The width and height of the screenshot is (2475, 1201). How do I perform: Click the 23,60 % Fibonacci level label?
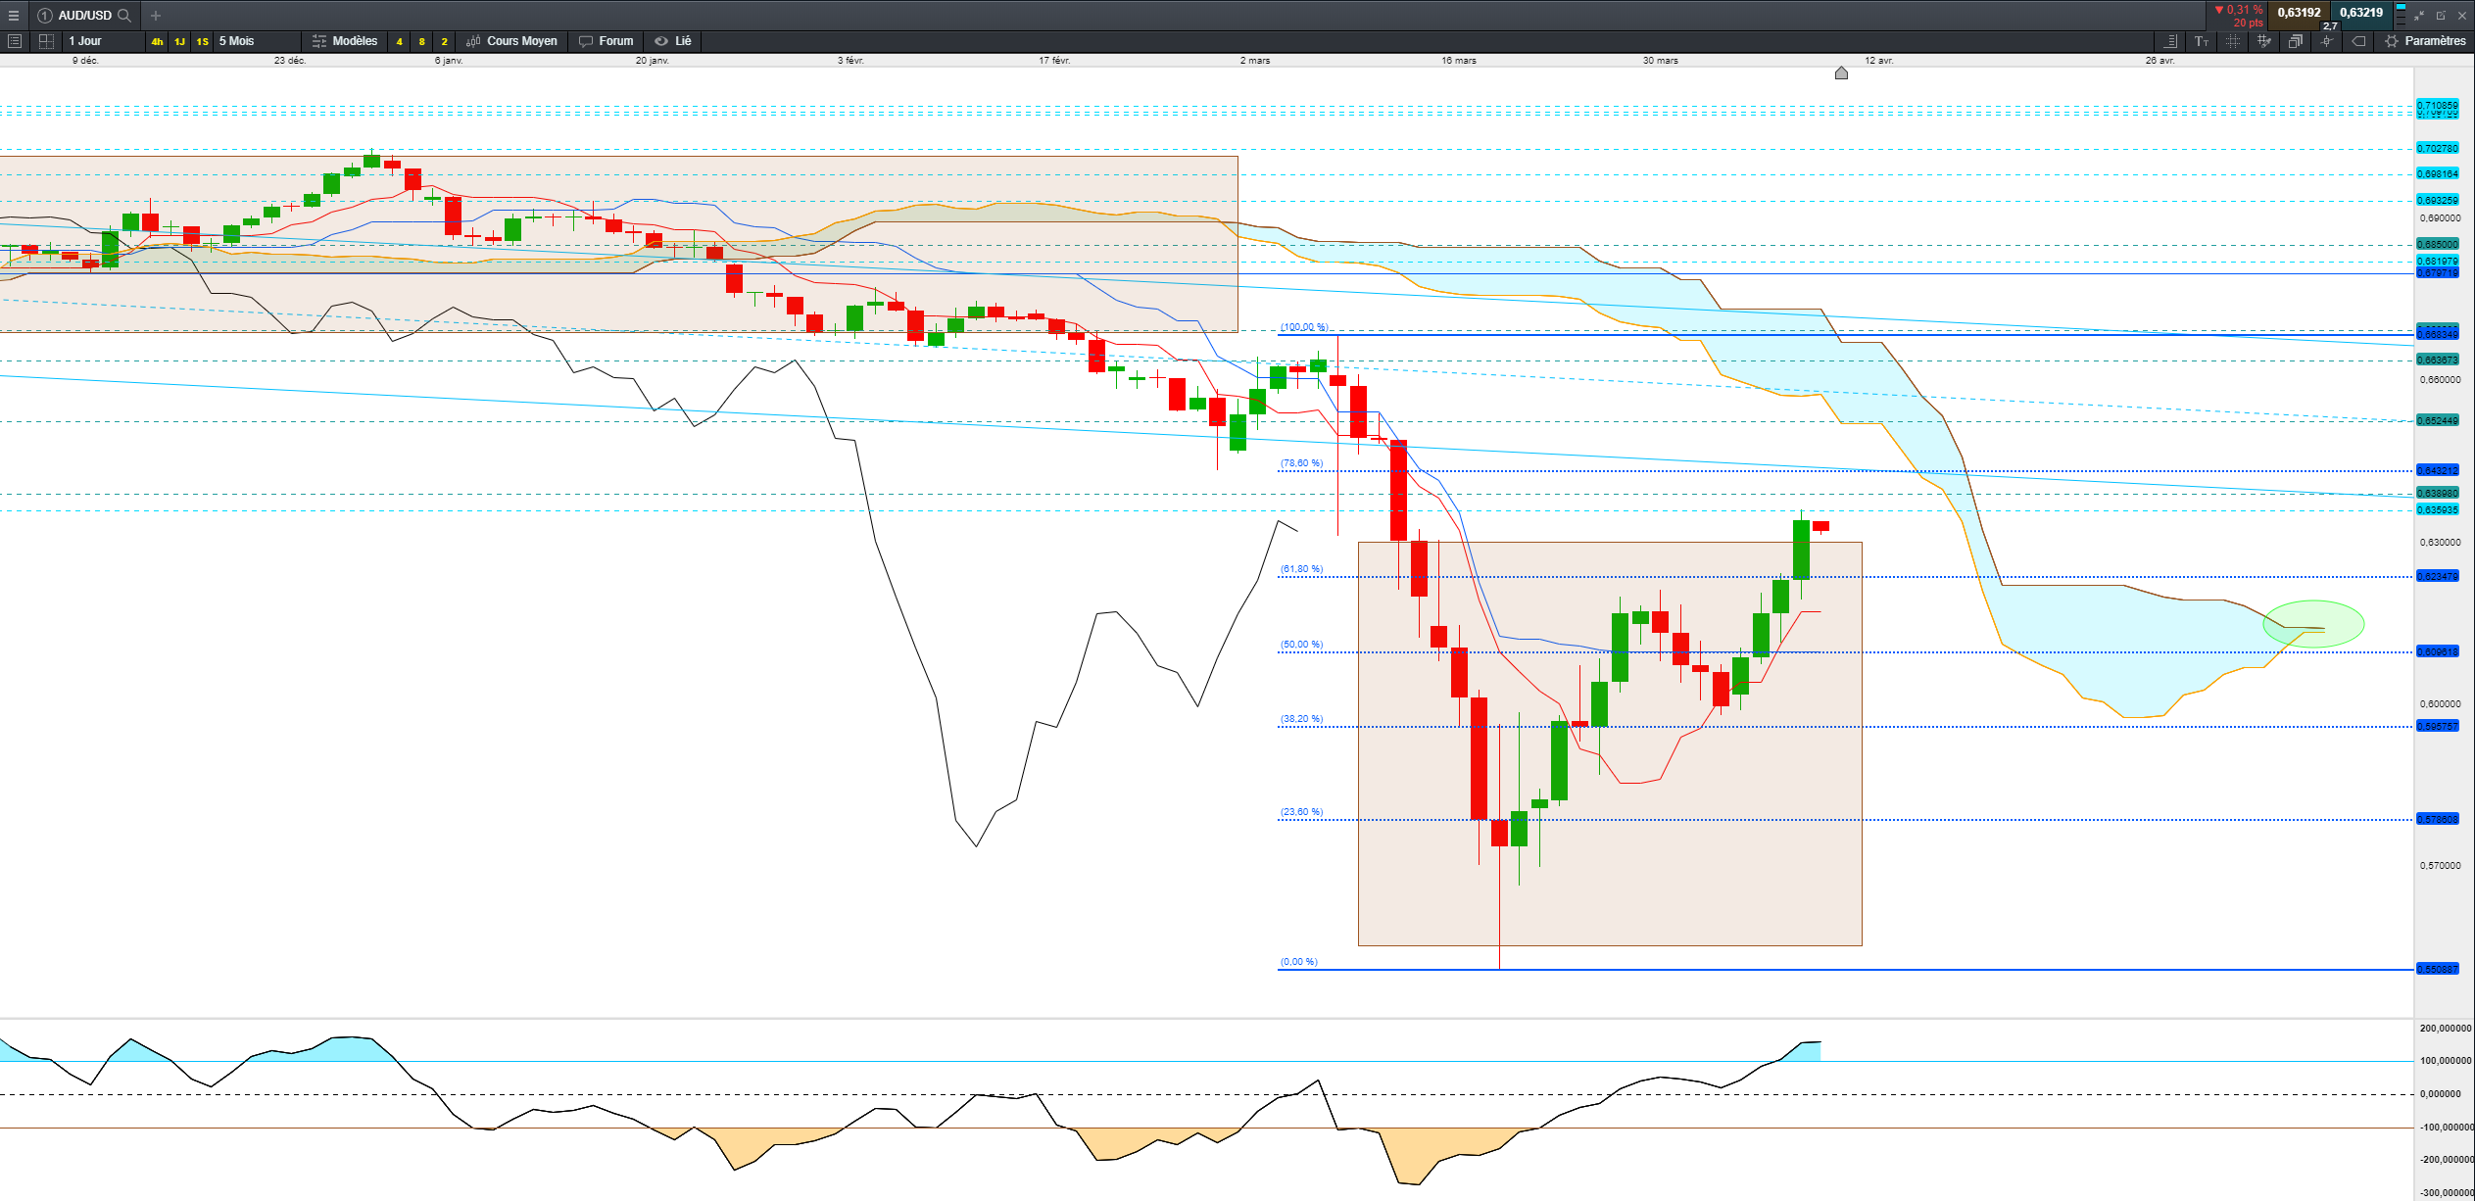click(1301, 812)
